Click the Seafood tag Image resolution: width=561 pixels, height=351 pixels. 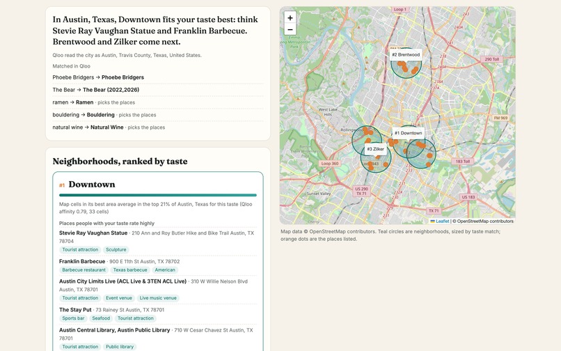(101, 318)
